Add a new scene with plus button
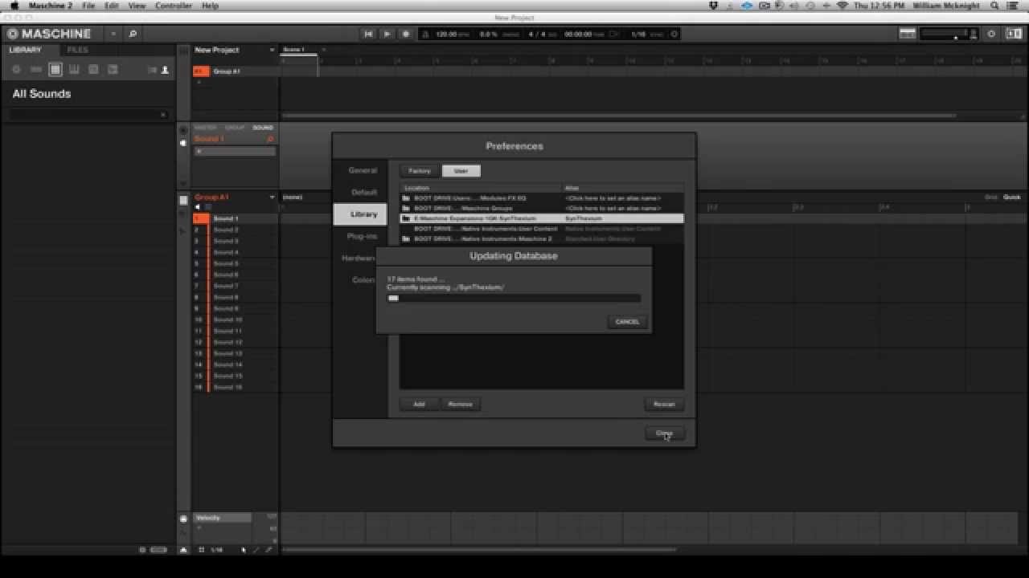The width and height of the screenshot is (1029, 578). click(x=323, y=50)
